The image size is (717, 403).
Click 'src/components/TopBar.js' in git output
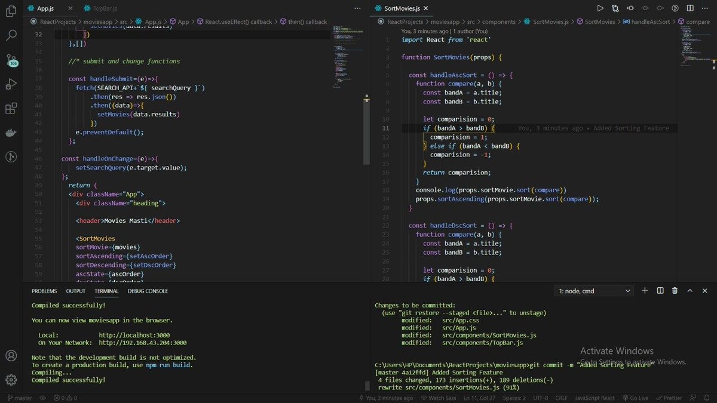coord(483,343)
